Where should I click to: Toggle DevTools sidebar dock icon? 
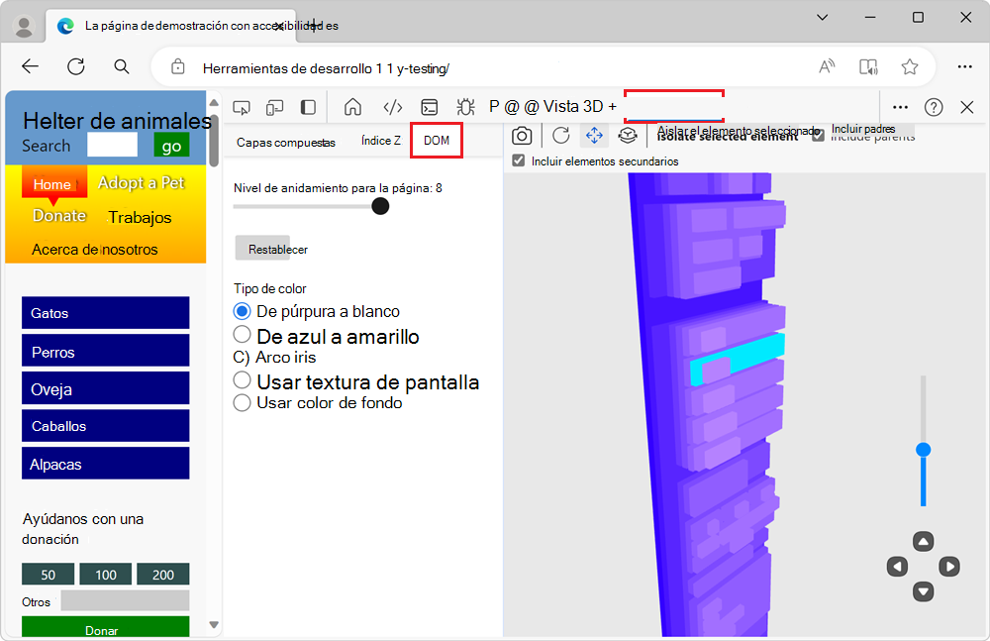coord(308,107)
